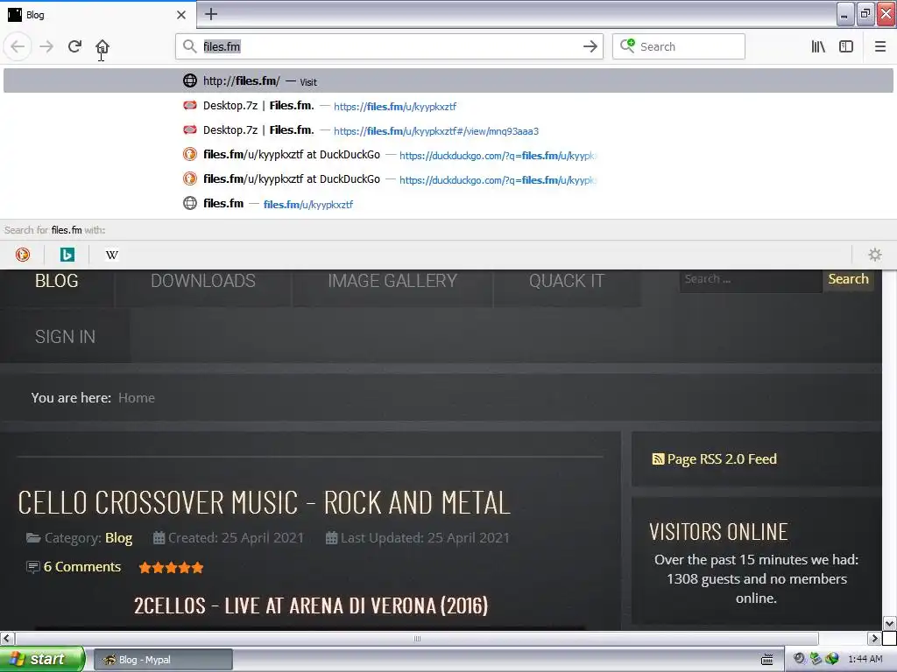Open the QUACK IT menu item
Image resolution: width=897 pixels, height=672 pixels.
[567, 281]
